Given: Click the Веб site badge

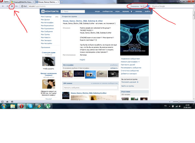Looking at the screenshot, I should point(24,6).
